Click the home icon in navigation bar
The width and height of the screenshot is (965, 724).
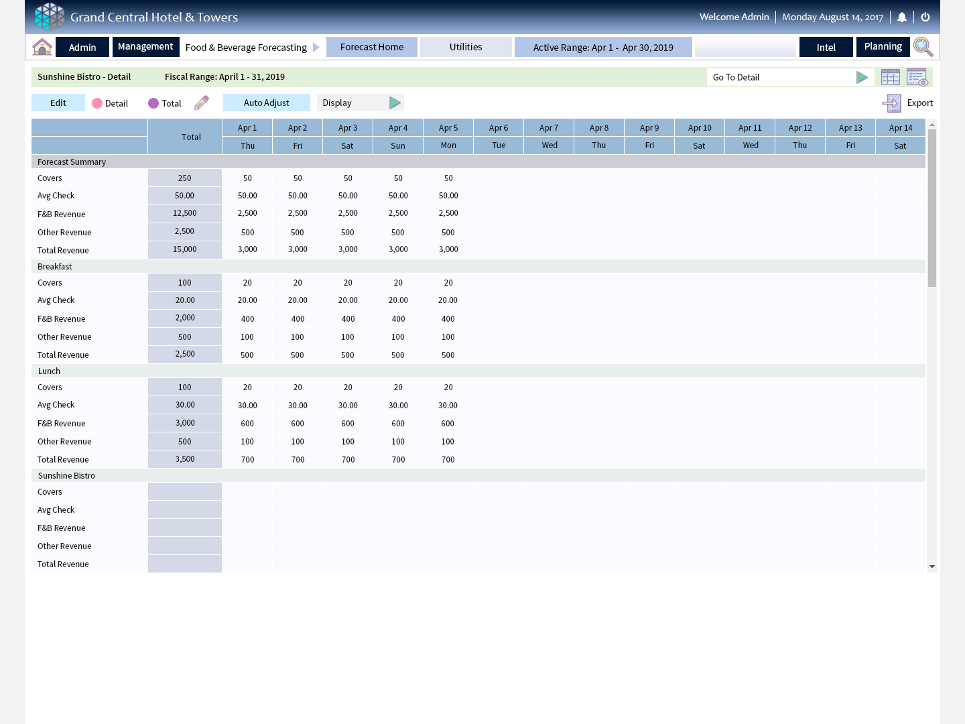[x=42, y=47]
